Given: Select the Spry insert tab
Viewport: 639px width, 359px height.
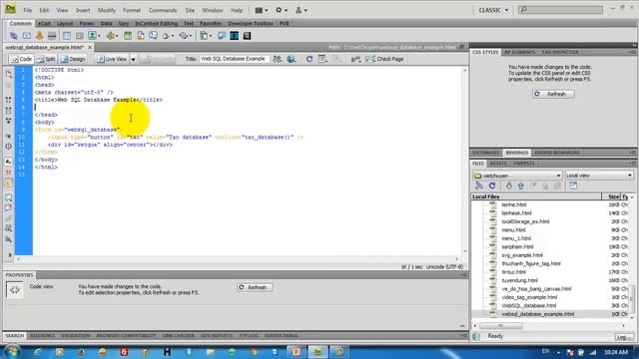Looking at the screenshot, I should [x=124, y=24].
